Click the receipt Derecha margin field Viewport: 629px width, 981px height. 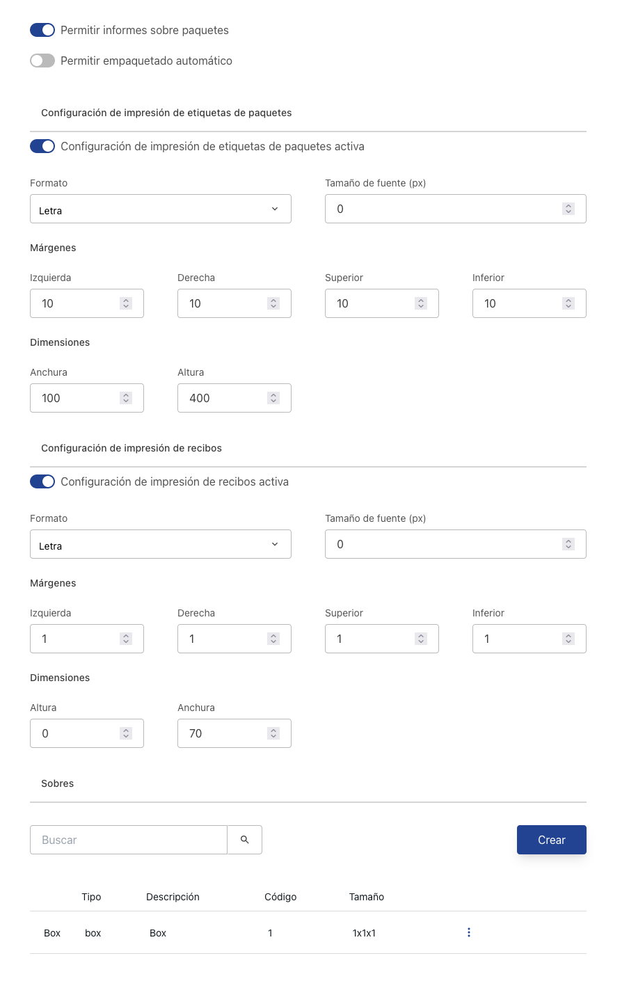coord(223,639)
